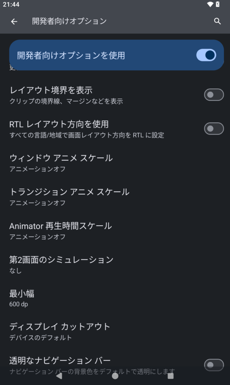Tap the back arrow icon
Image resolution: width=230 pixels, height=385 pixels.
[x=14, y=21]
